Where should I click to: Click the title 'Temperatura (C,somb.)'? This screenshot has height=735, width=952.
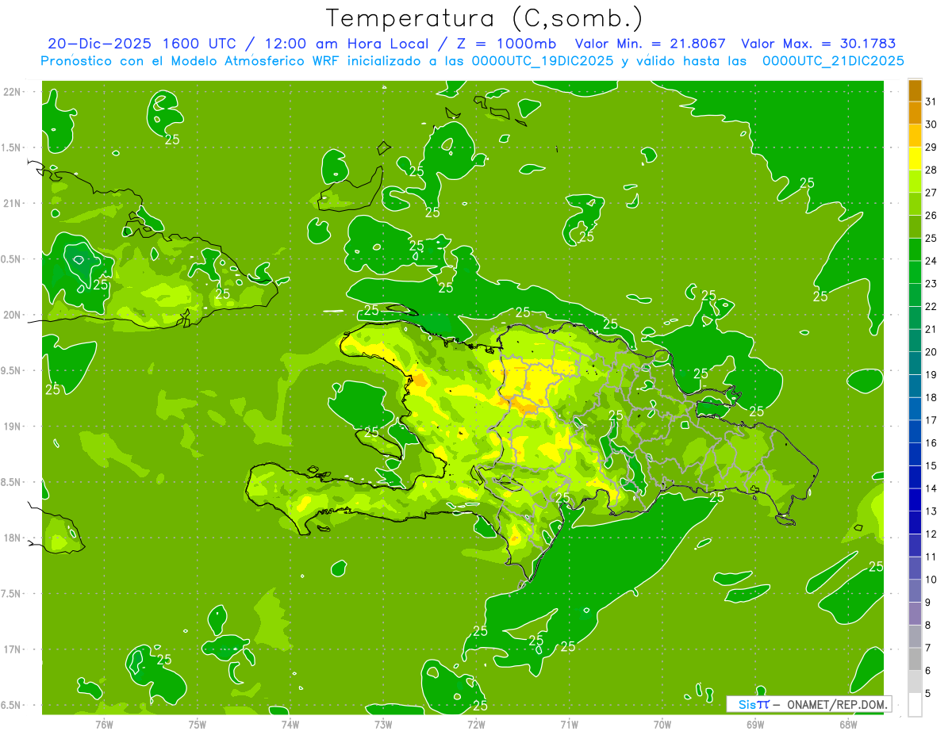coord(484,19)
